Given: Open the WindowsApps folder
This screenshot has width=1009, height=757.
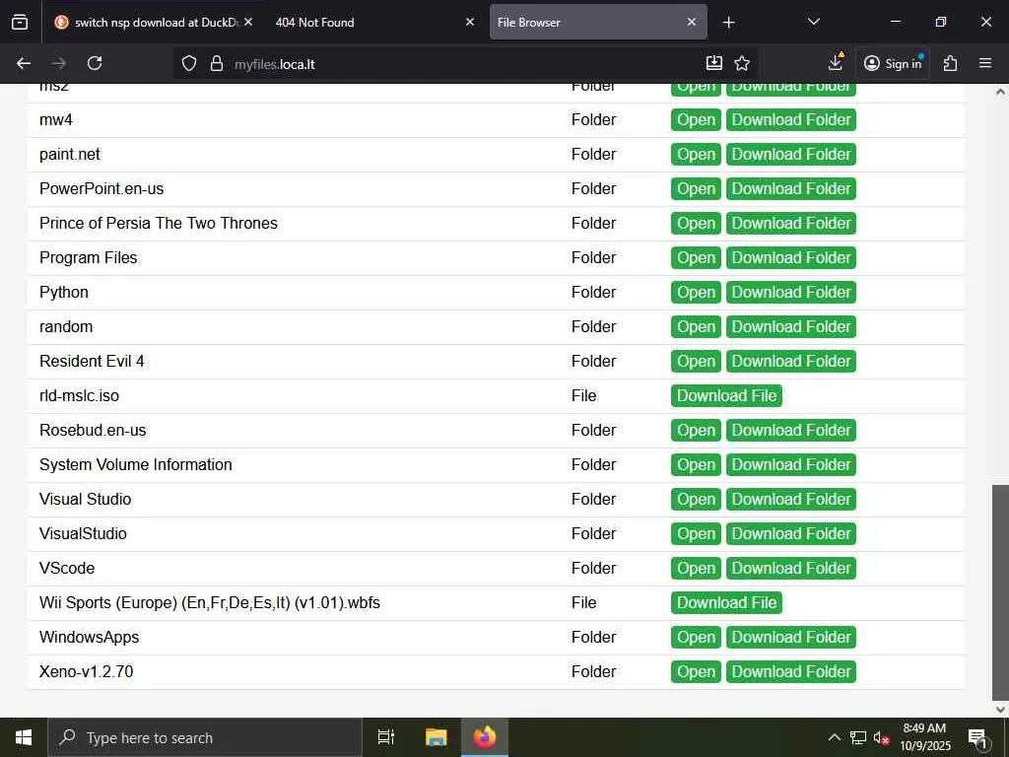Looking at the screenshot, I should [x=696, y=638].
